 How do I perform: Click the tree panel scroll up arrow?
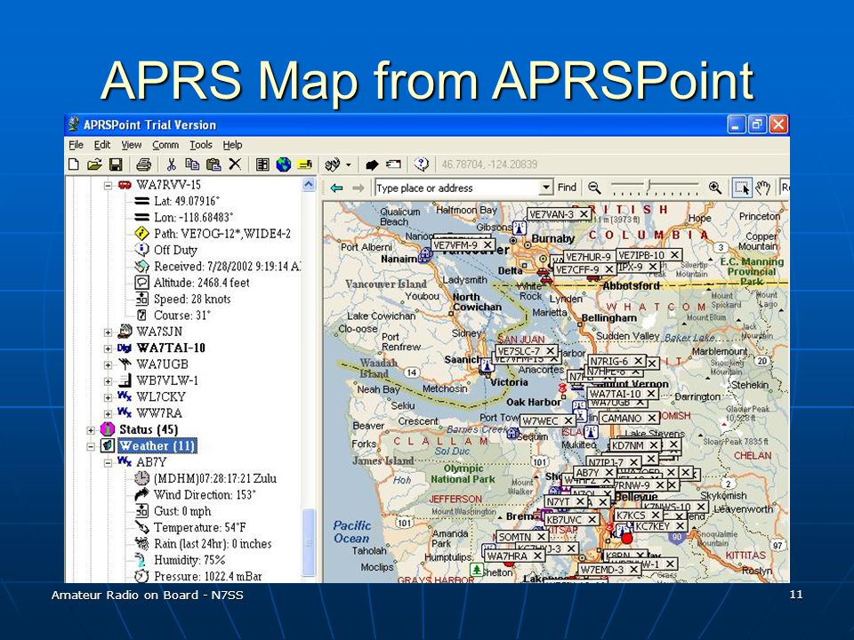(309, 185)
